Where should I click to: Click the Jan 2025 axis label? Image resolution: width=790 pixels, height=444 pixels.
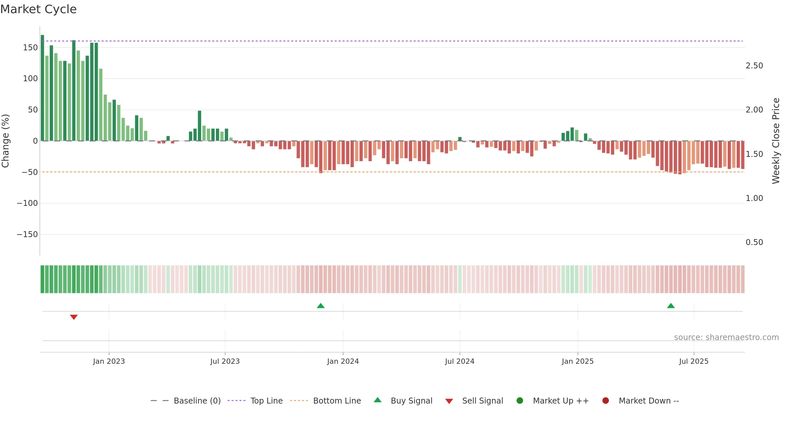click(x=578, y=361)
